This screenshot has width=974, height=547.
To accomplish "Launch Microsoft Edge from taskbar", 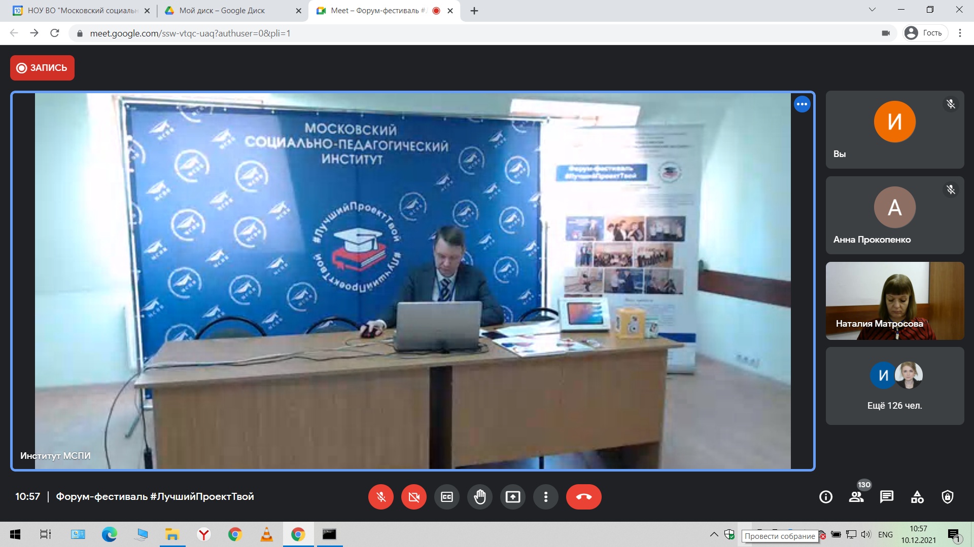I will 109,534.
